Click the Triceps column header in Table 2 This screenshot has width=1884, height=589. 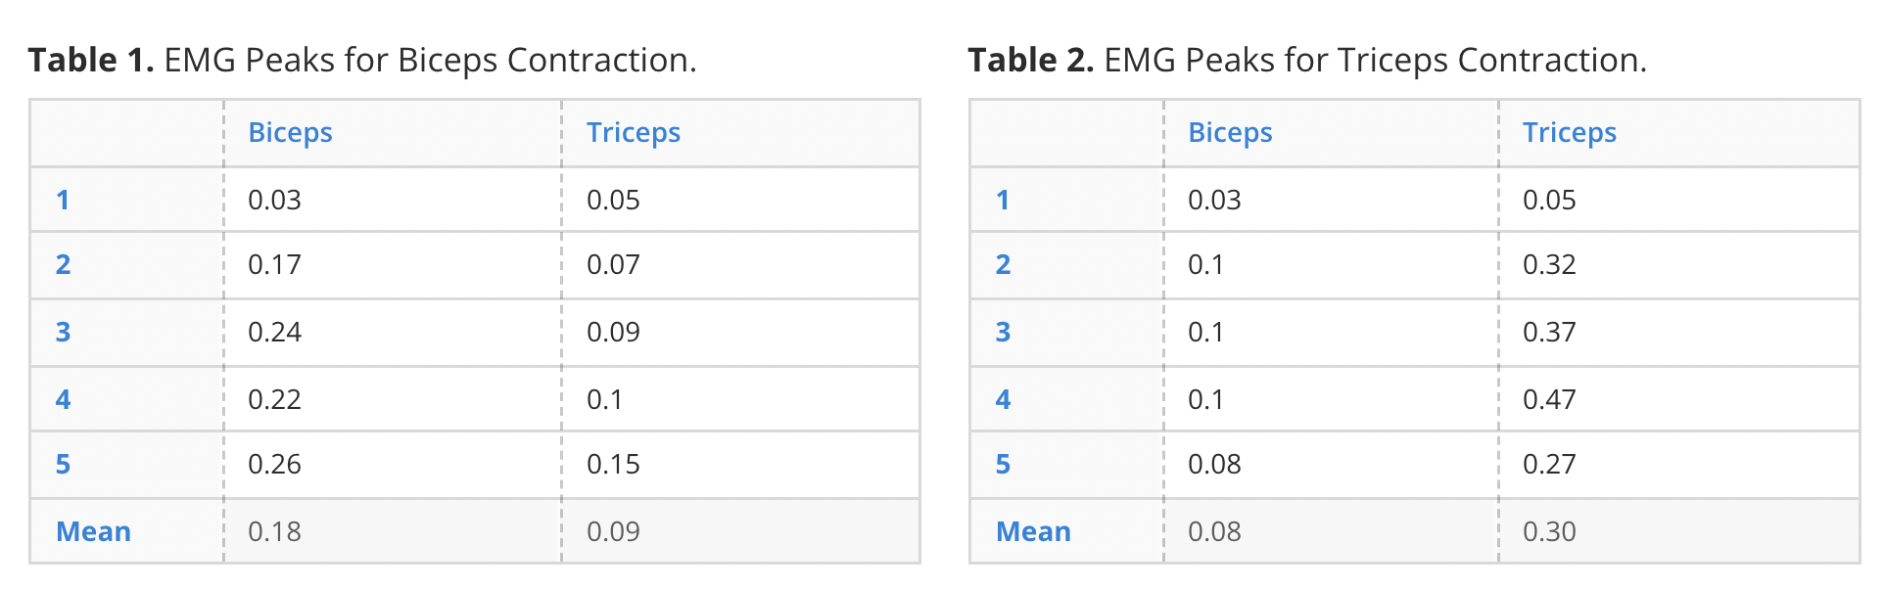click(1569, 133)
